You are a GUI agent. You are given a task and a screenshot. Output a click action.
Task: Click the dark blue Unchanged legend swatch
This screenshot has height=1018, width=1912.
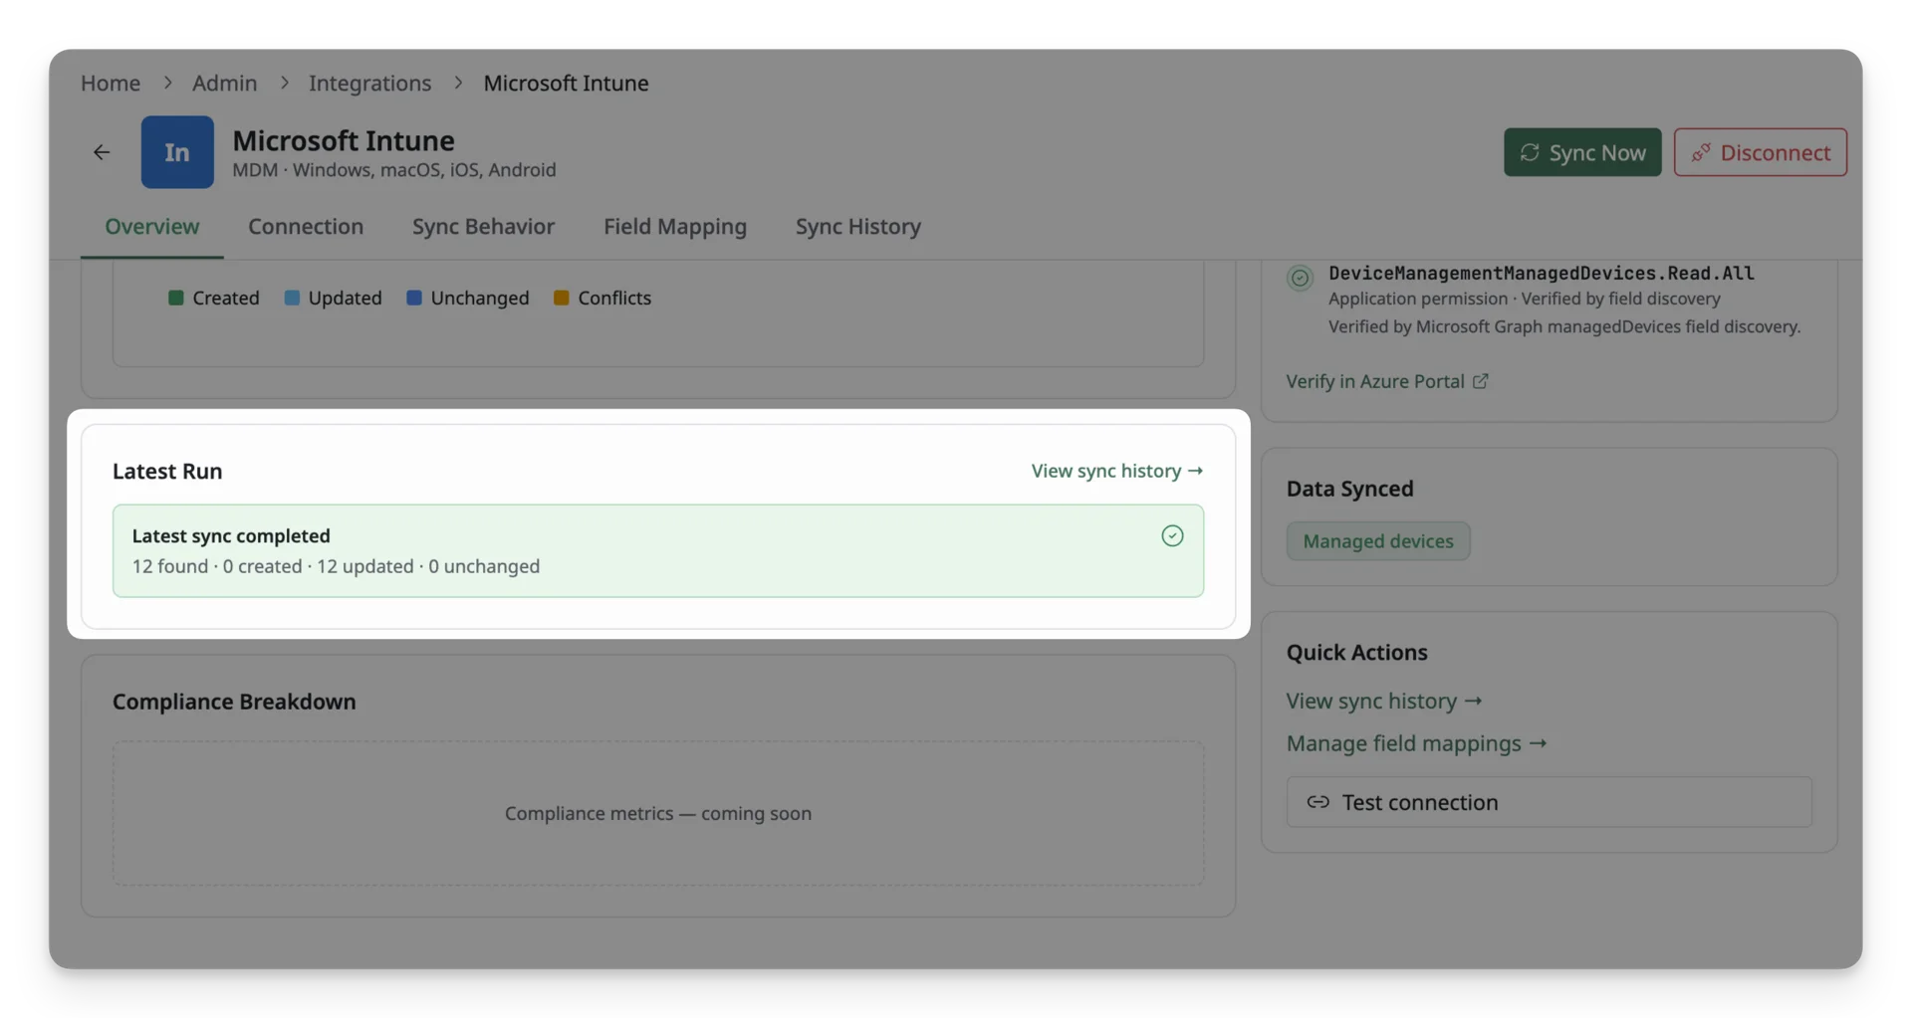414,298
